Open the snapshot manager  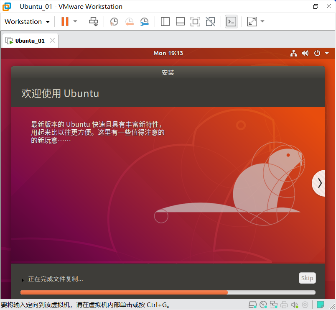click(145, 21)
